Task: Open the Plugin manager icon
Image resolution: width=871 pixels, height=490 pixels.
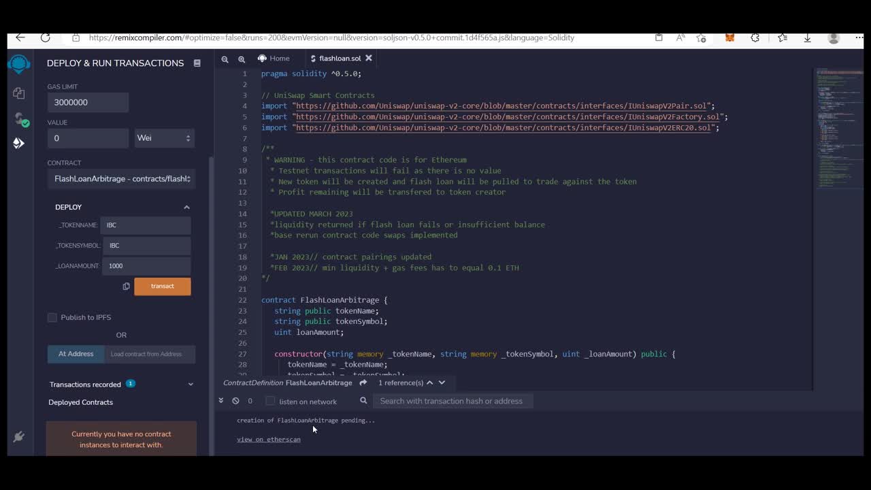Action: (x=19, y=436)
